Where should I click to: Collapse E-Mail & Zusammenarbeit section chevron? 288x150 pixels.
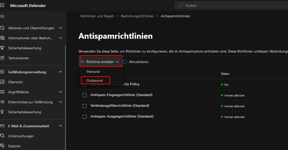[60, 126]
